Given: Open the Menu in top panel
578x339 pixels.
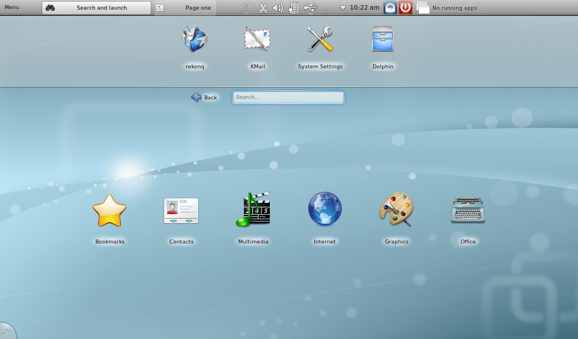Looking at the screenshot, I should pos(12,7).
